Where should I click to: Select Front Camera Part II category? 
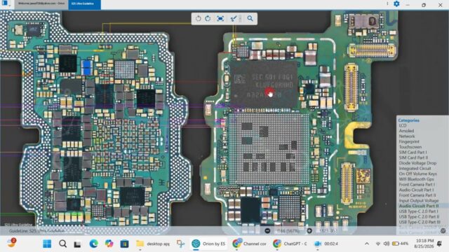[417, 195]
